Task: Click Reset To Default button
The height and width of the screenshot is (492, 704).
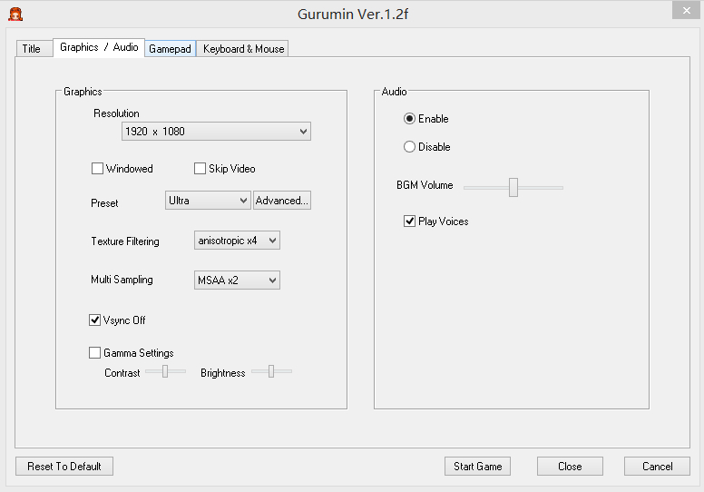Action: click(x=64, y=467)
